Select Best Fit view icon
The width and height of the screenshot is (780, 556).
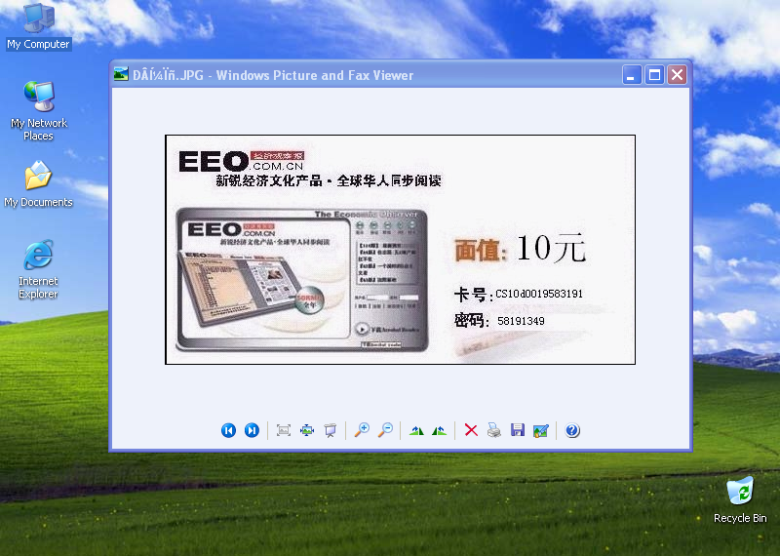[x=284, y=430]
